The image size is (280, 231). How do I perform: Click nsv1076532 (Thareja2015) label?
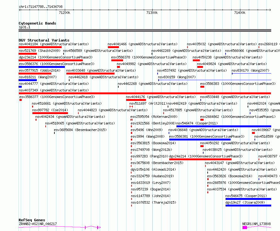(154, 202)
